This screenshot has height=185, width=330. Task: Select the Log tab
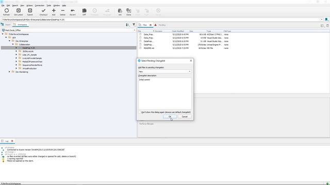pos(7,141)
